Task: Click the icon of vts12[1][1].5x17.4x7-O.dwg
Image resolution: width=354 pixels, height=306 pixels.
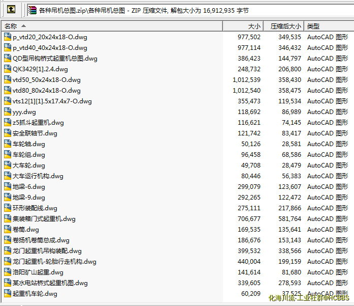Action: point(8,101)
